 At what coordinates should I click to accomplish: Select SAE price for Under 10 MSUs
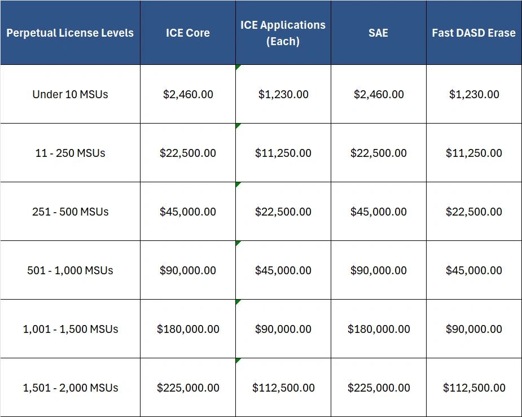378,94
